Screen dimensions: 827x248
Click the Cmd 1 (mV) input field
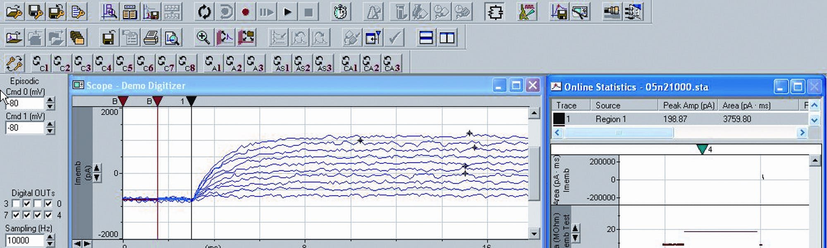click(x=25, y=128)
